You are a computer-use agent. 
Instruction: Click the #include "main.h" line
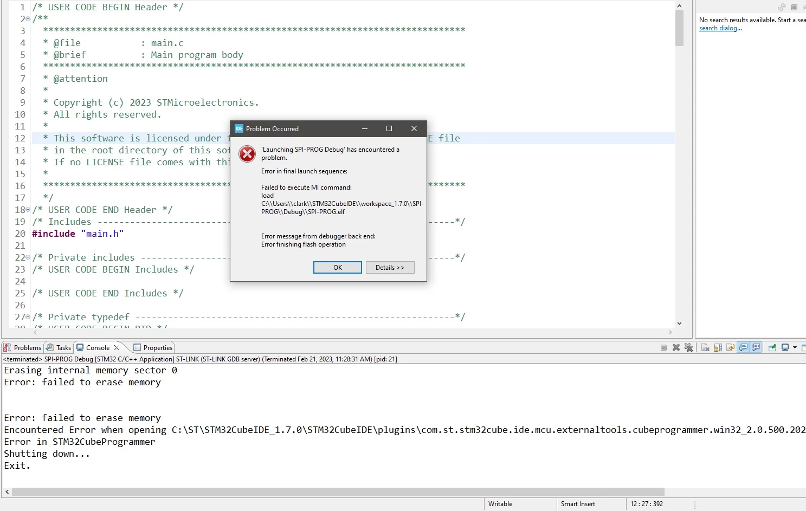pyautogui.click(x=78, y=234)
